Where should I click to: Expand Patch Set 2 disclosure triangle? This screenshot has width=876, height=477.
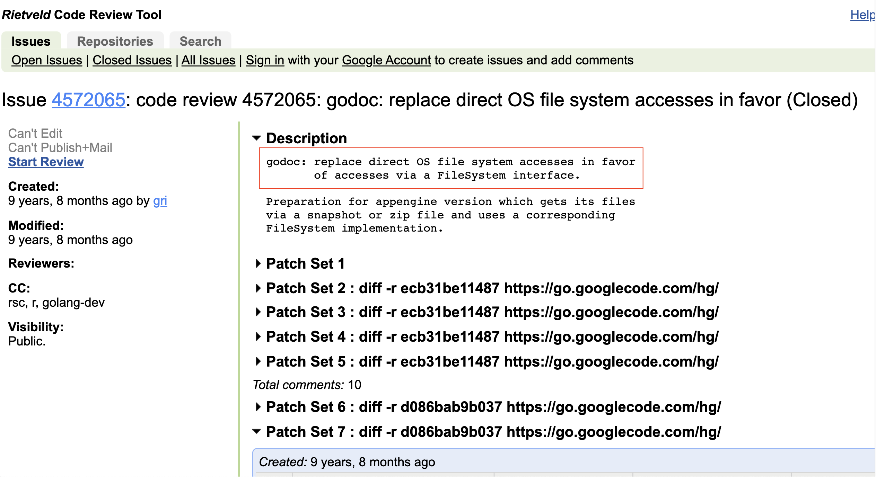coord(258,288)
